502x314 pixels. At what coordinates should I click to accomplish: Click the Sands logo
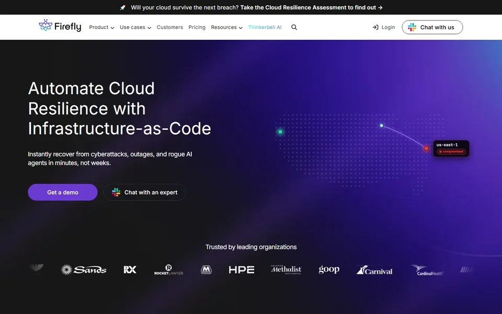click(84, 270)
